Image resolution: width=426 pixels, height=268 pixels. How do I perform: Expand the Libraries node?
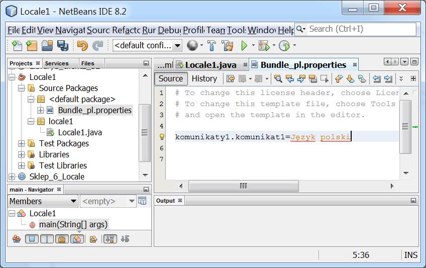coord(22,155)
